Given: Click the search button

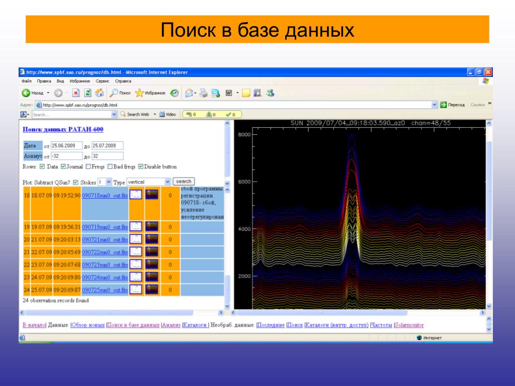Looking at the screenshot, I should [x=184, y=181].
